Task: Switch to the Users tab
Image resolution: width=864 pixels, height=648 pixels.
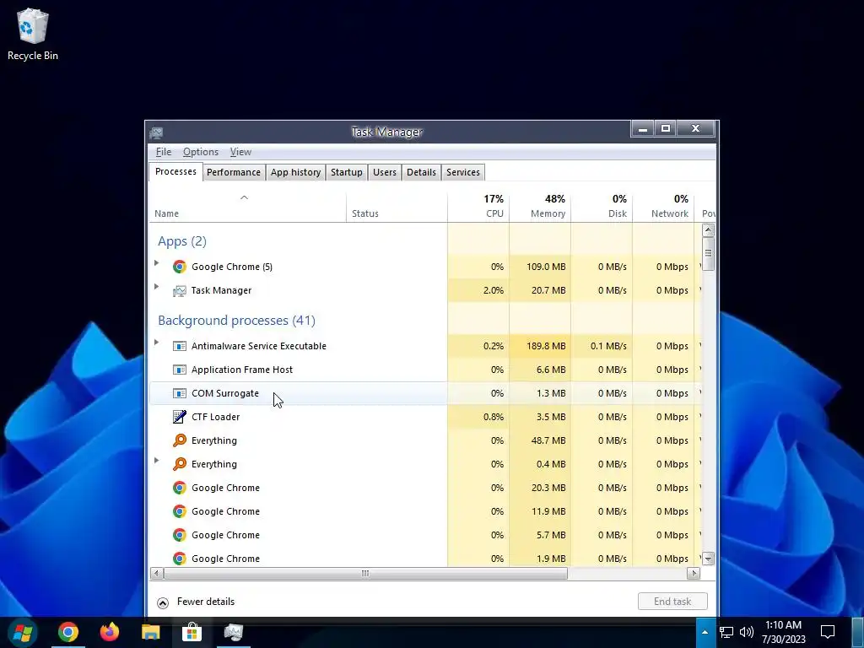Action: (385, 172)
